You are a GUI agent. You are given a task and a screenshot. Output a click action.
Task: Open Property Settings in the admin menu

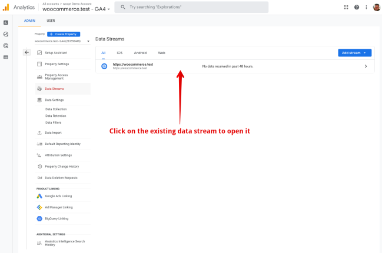(x=57, y=64)
